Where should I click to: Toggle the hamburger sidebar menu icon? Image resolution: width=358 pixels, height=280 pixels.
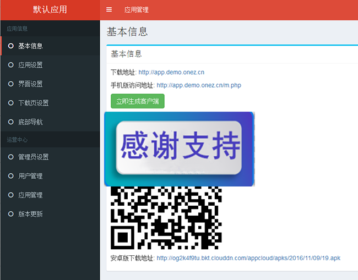pos(109,9)
